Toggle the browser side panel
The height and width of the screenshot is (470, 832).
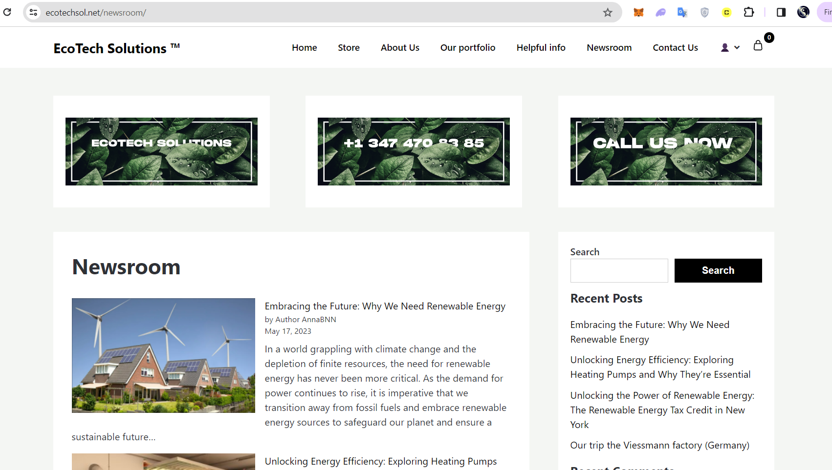[781, 13]
